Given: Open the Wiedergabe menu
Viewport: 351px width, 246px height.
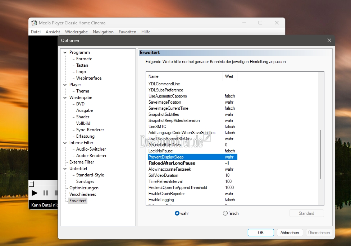Looking at the screenshot, I should click(76, 32).
